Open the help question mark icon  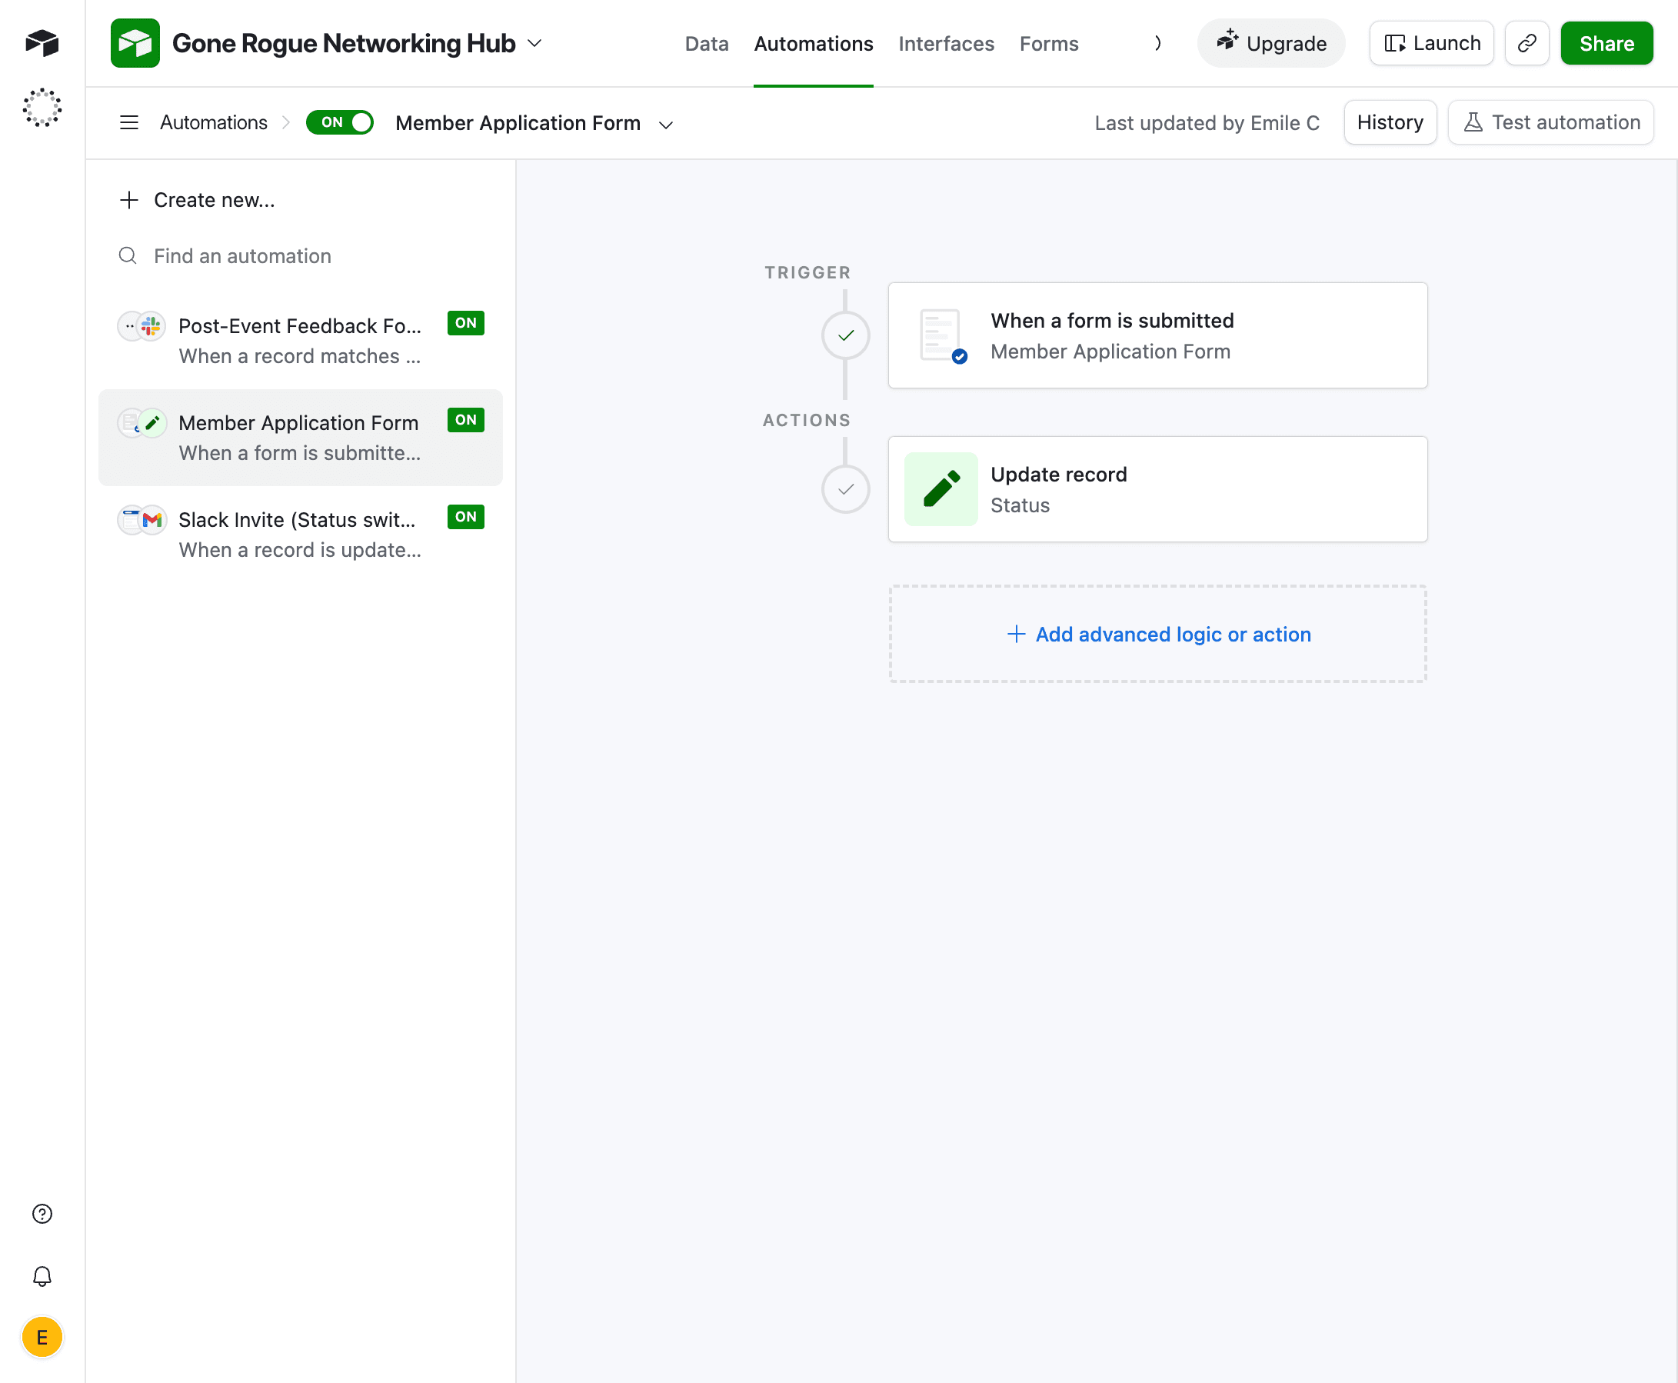click(x=42, y=1213)
